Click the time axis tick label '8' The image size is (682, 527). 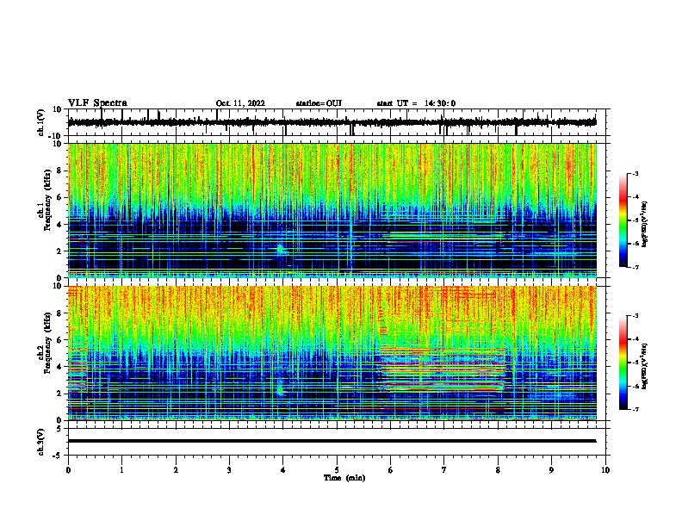click(498, 470)
